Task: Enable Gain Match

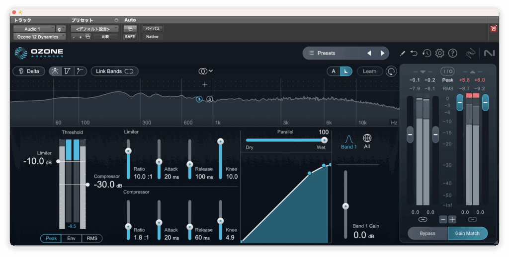Action: [467, 233]
